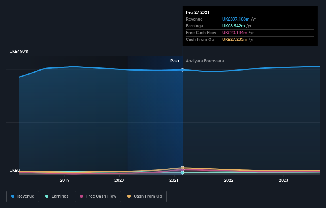Image resolution: width=326 pixels, height=208 pixels.
Task: Click the UK£8.542m earnings value
Action: pos(233,26)
